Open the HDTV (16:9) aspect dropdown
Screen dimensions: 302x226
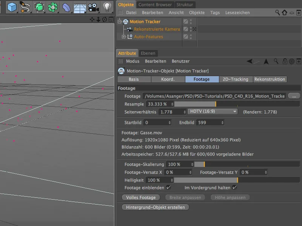click(213, 111)
